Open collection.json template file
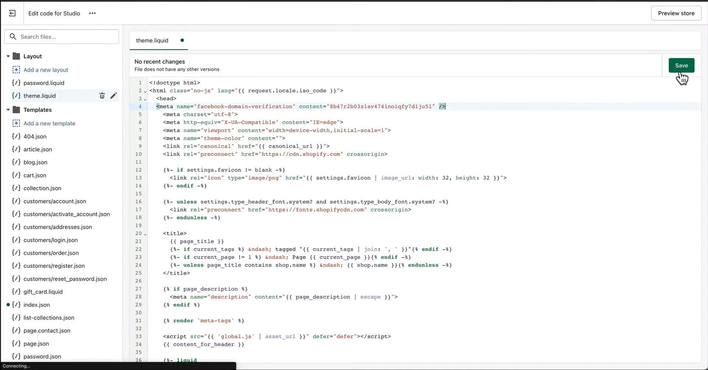Image resolution: width=708 pixels, height=370 pixels. [x=42, y=188]
